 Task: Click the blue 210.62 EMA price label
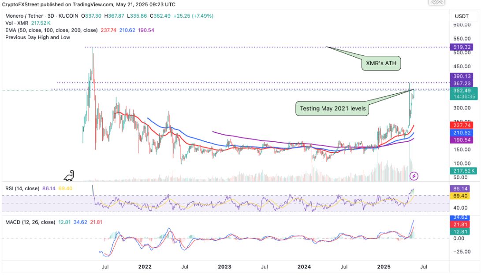[461, 132]
